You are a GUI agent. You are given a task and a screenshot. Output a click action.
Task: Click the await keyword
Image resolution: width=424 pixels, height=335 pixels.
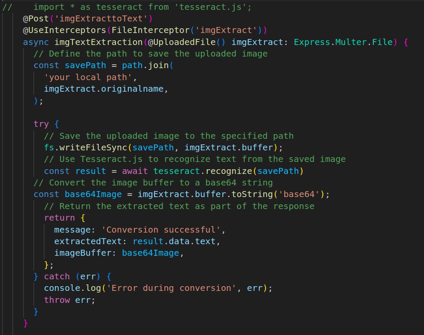[135, 171]
